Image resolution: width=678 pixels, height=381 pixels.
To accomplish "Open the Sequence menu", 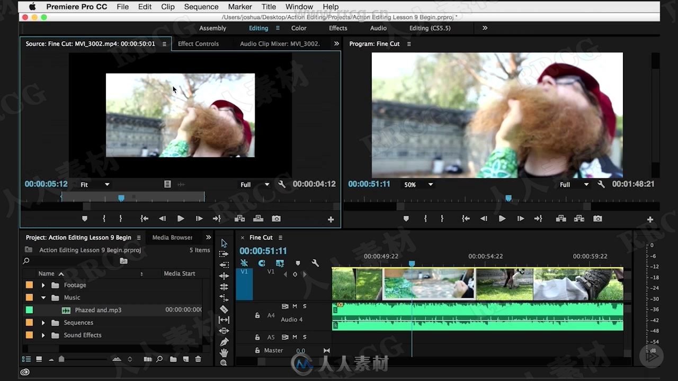I will (201, 7).
